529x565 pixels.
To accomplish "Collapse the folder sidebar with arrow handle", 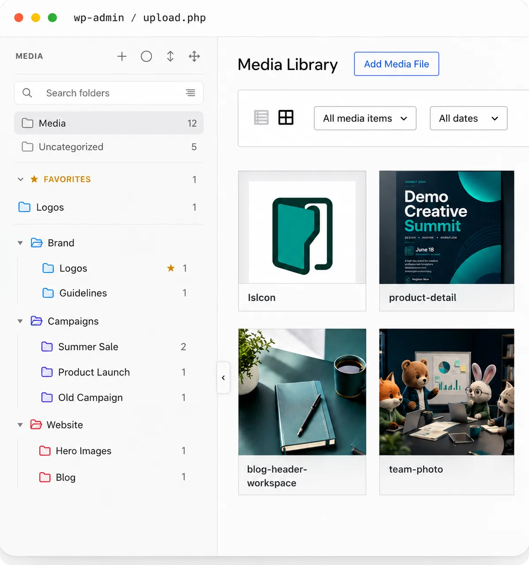I will pos(223,378).
